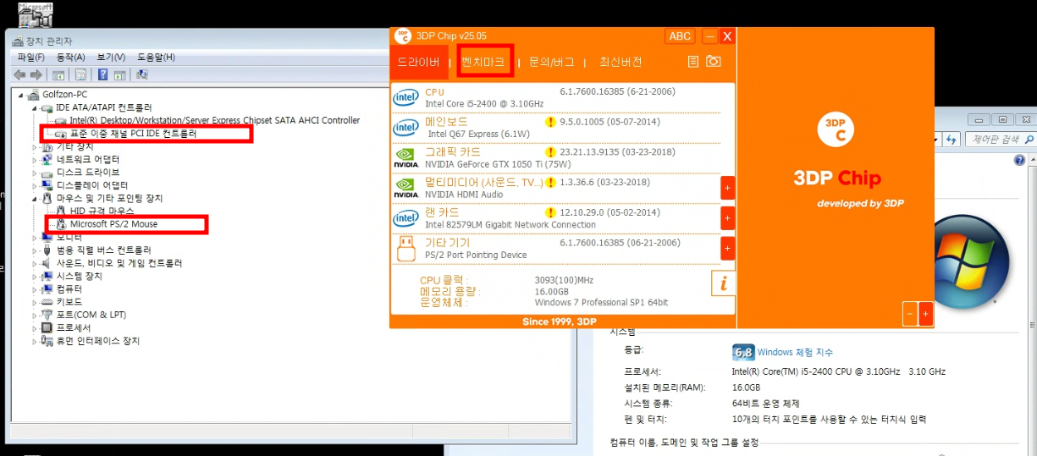This screenshot has height=456, width=1037.
Task: Click Intel 82579LM Gigabit Network Connection text
Action: (x=509, y=225)
